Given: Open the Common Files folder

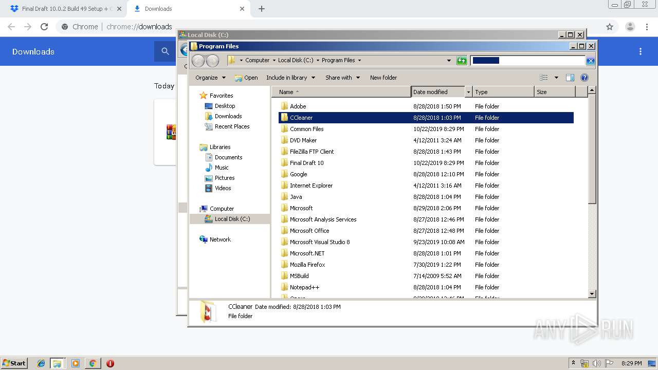Looking at the screenshot, I should click(x=306, y=129).
